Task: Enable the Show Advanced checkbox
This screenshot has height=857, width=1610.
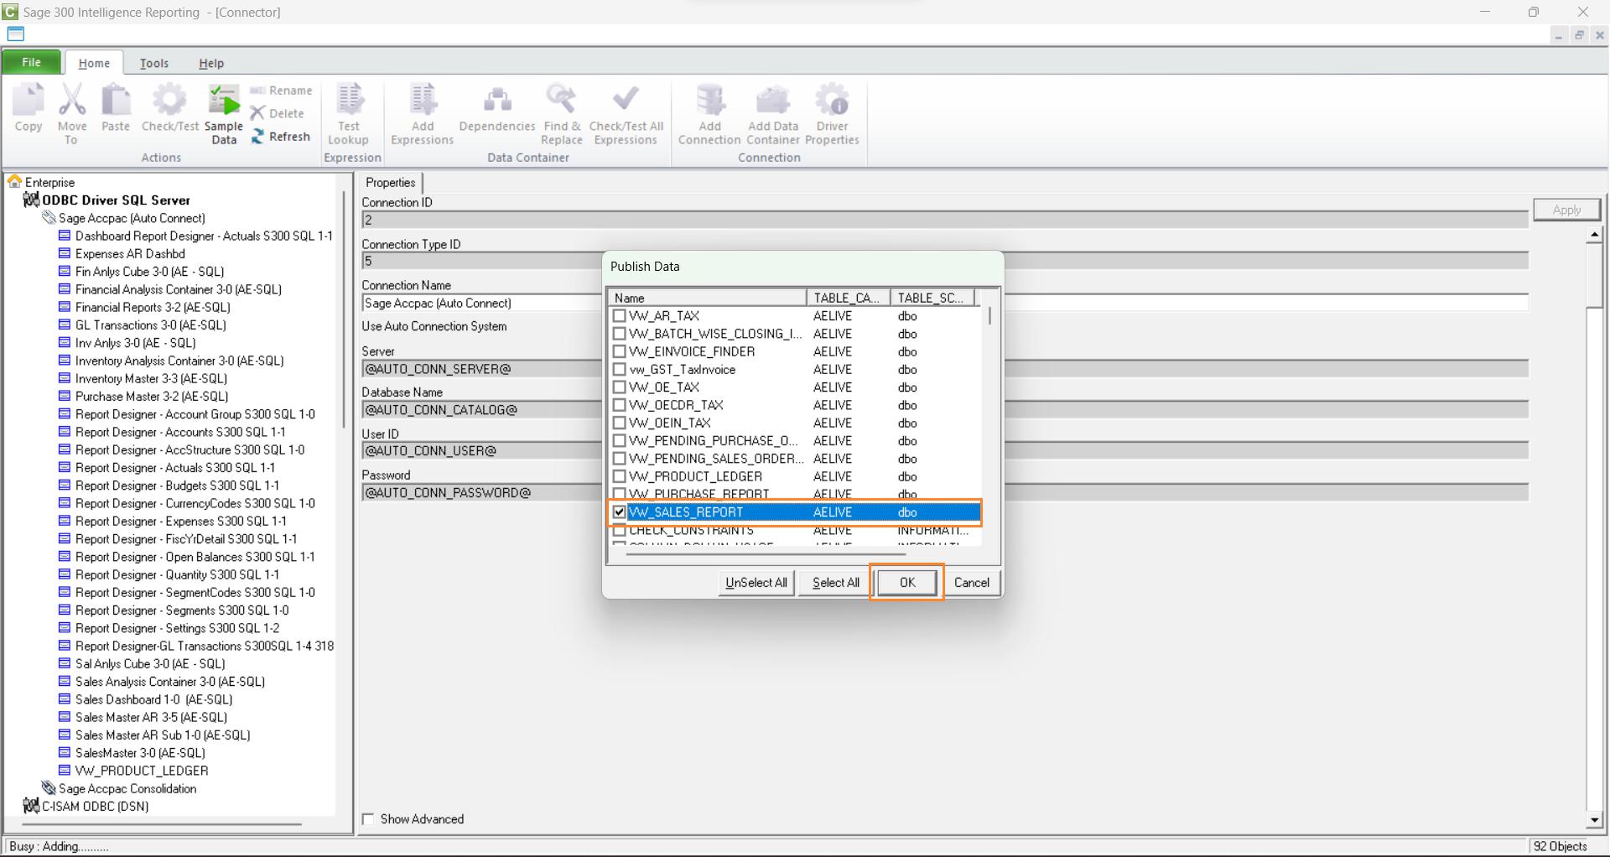Action: (x=368, y=819)
